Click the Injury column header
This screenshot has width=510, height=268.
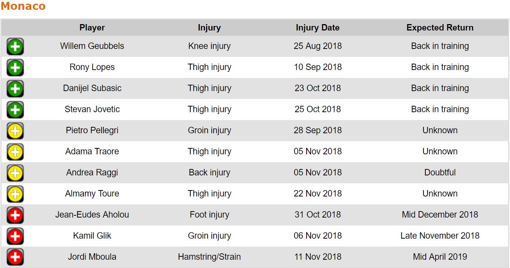pyautogui.click(x=209, y=27)
